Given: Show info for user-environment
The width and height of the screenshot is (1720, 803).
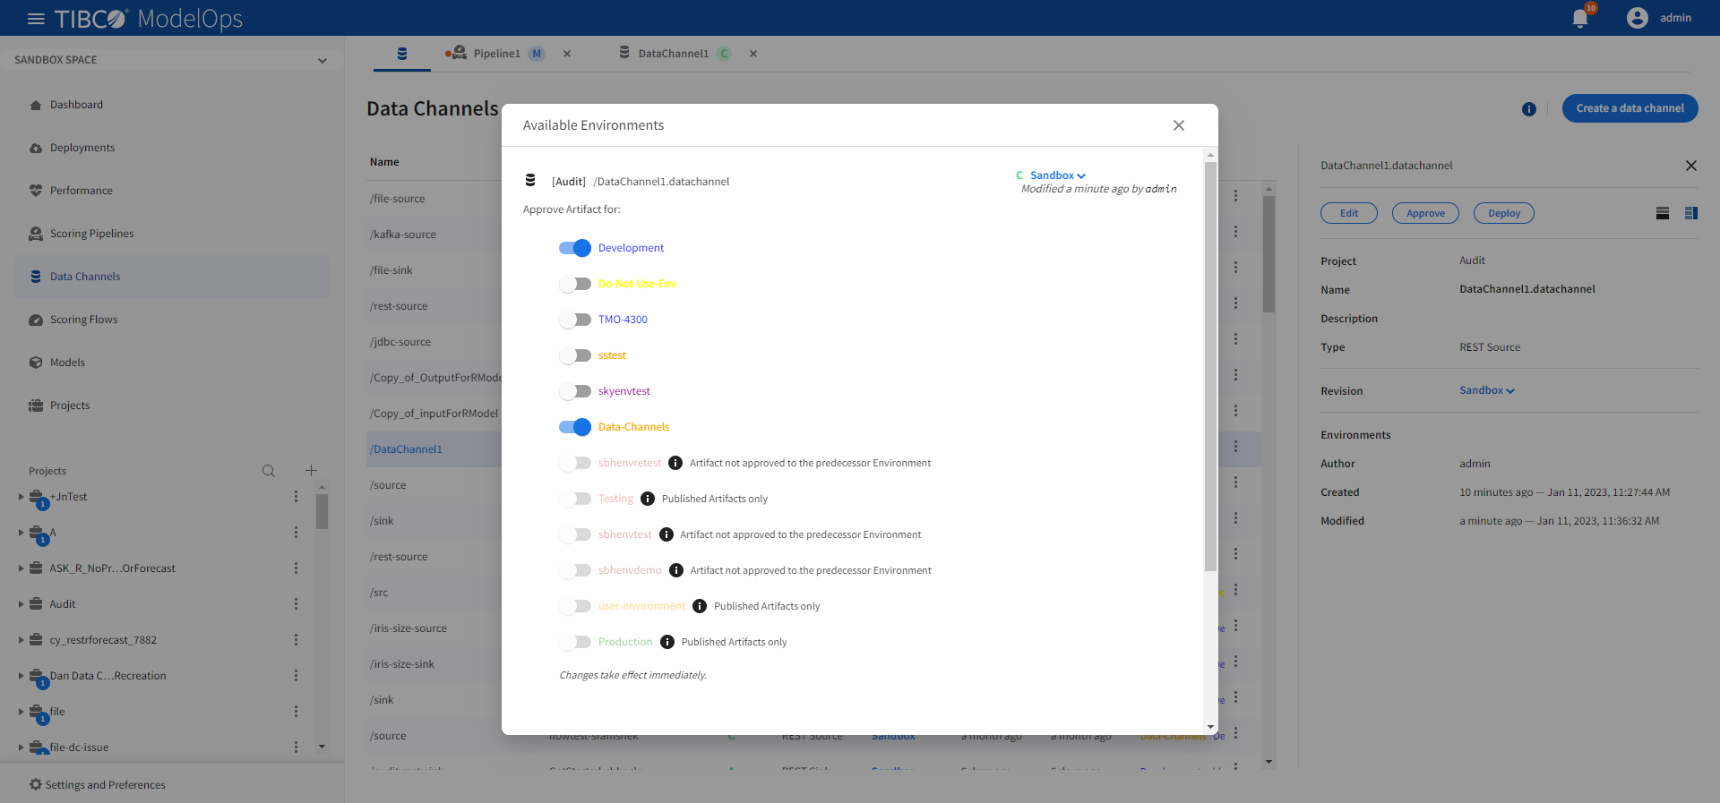Looking at the screenshot, I should point(700,606).
